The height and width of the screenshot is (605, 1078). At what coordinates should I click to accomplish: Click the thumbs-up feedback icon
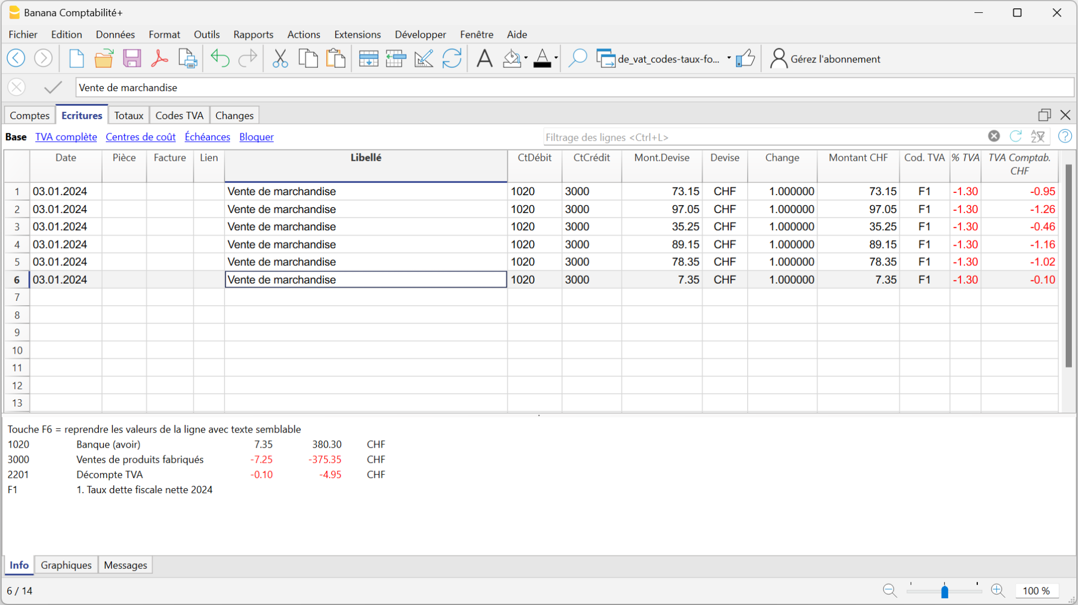click(x=745, y=58)
